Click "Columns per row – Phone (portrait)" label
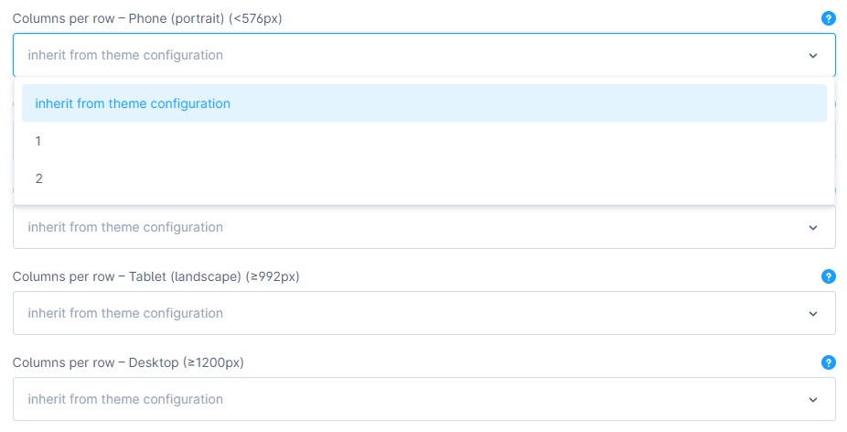This screenshot has width=847, height=432. click(x=146, y=18)
